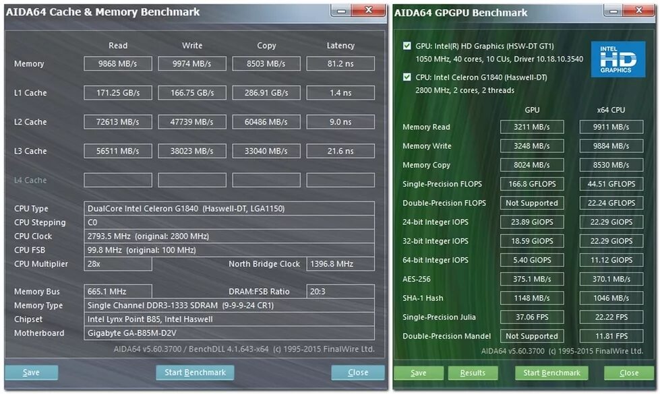Toggle the CPU Intel Celeron G1840 checkbox
The image size is (660, 394).
click(407, 77)
